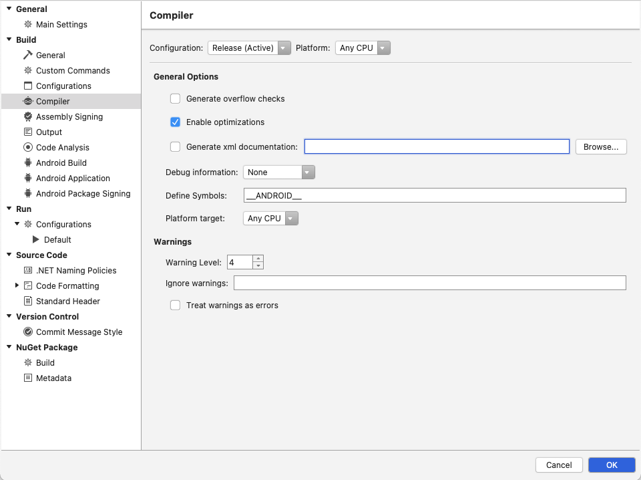Image resolution: width=641 pixels, height=480 pixels.
Task: Open Commit Message Style label
Action: [x=79, y=332]
